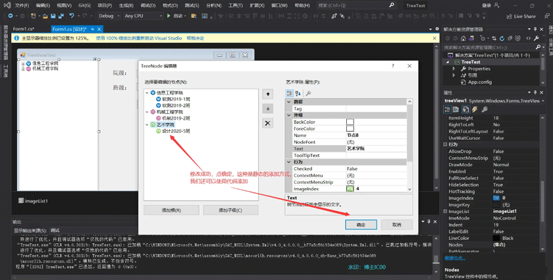Open the 文件(F) menu
This screenshot has width=553, height=280.
tap(22, 6)
